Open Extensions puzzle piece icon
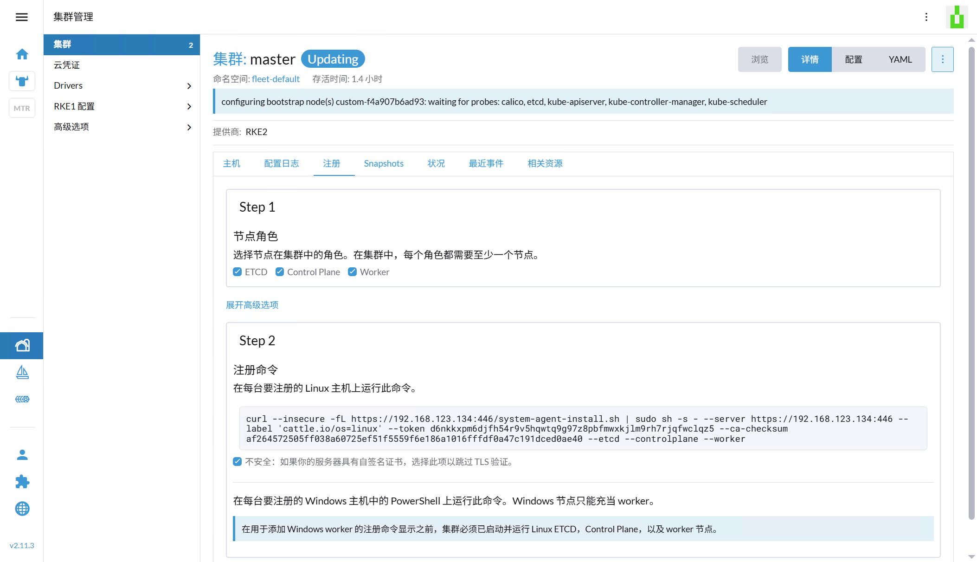 (x=22, y=482)
